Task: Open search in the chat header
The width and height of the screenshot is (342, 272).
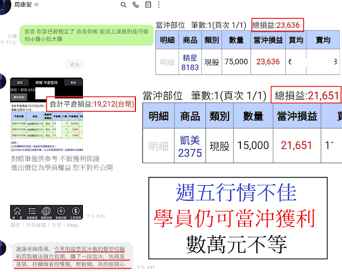Action: pos(124,5)
